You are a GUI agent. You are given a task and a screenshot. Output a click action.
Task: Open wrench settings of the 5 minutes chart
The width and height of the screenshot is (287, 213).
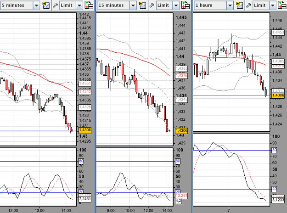pyautogui.click(x=55, y=6)
